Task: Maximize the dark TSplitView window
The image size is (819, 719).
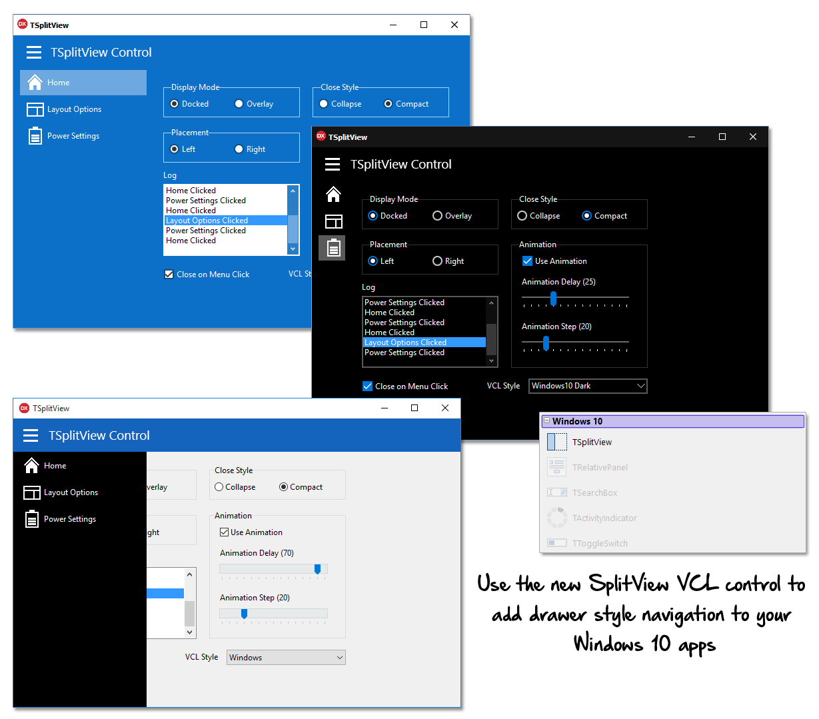Action: pos(722,137)
